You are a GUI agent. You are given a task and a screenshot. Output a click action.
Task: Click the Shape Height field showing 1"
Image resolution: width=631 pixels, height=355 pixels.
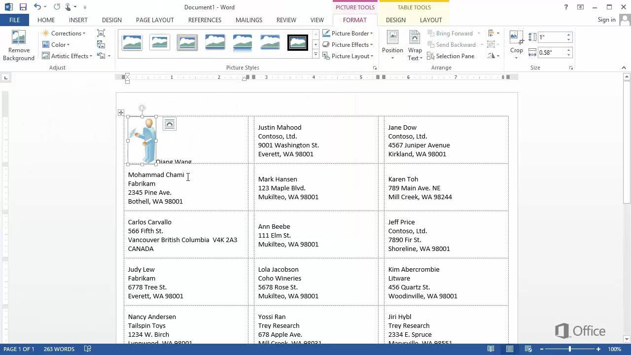point(551,37)
